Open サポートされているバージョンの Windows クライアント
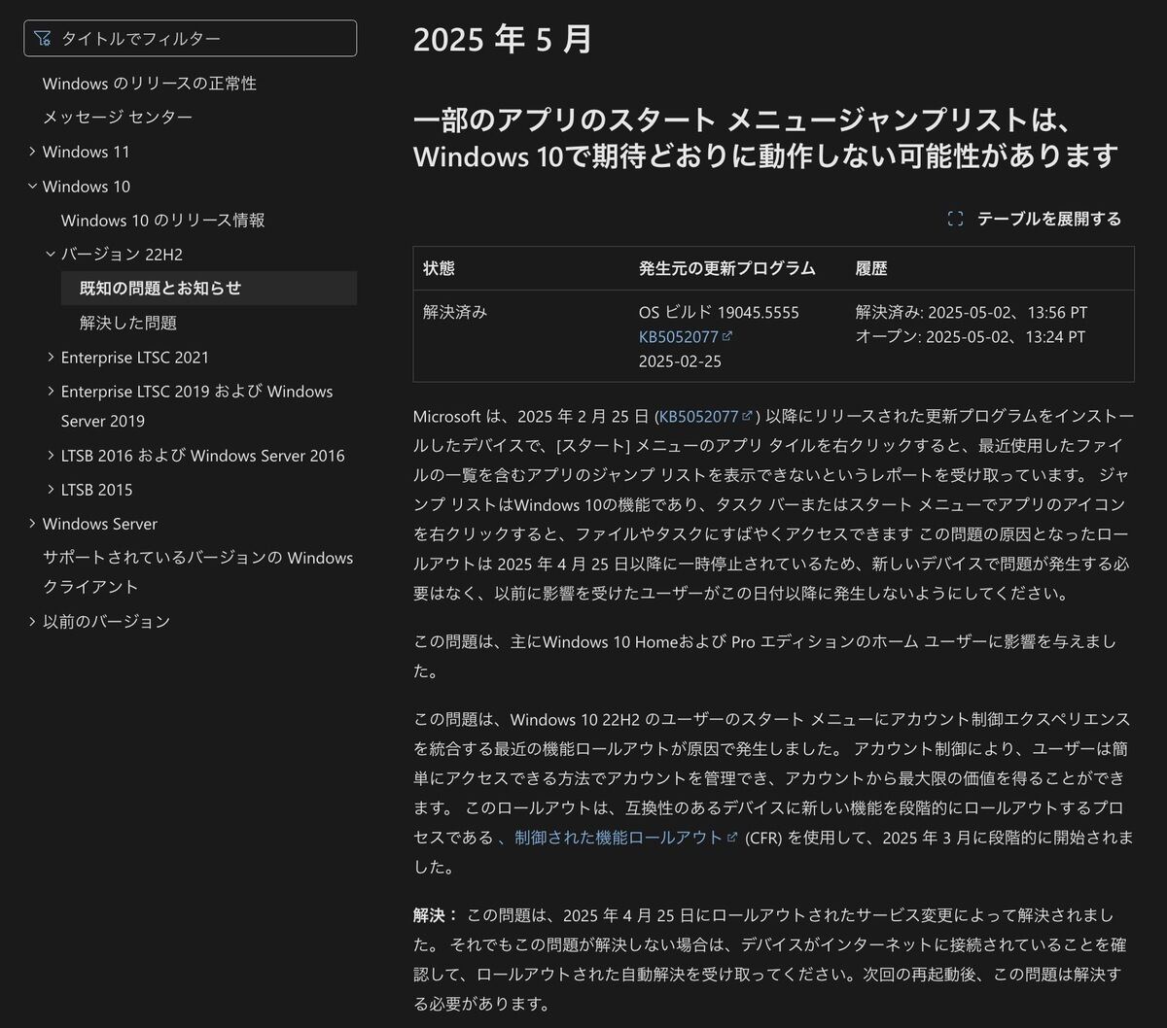This screenshot has height=1028, width=1167. pyautogui.click(x=197, y=572)
